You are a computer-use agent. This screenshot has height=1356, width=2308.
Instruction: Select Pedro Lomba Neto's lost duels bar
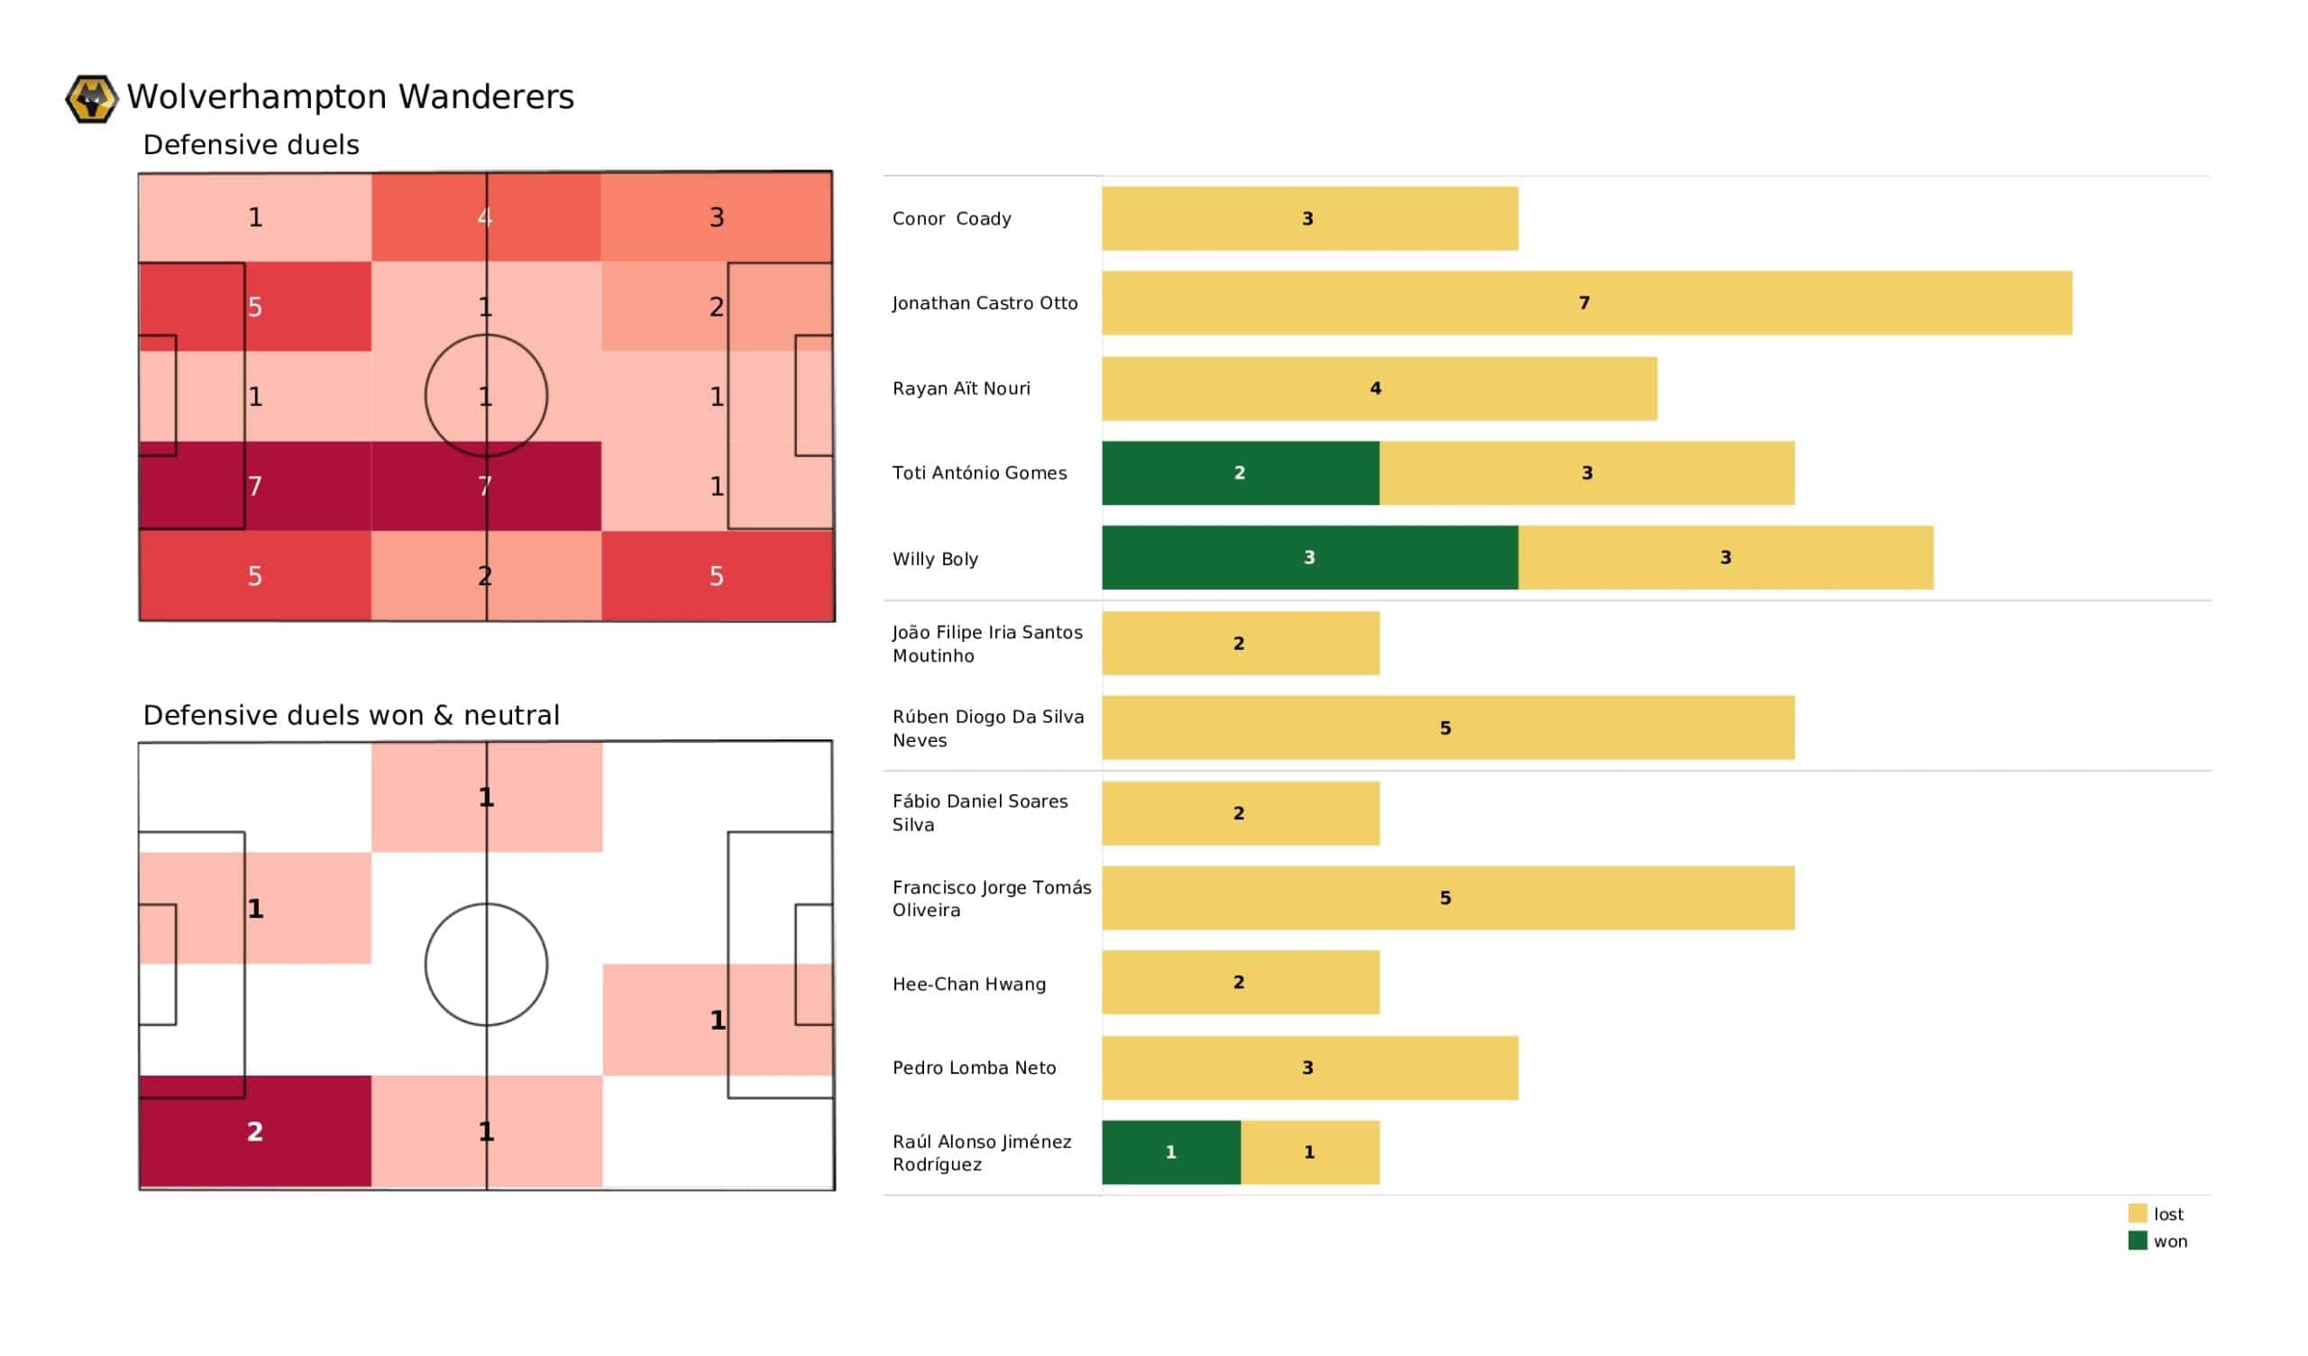1310,1067
